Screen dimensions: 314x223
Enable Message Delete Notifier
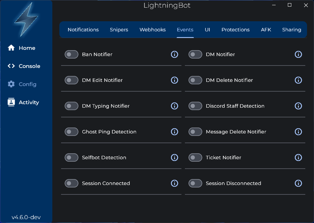click(195, 132)
